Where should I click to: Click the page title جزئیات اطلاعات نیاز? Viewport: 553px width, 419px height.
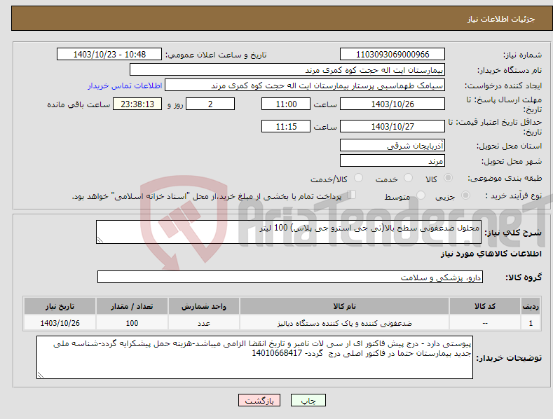point(501,19)
